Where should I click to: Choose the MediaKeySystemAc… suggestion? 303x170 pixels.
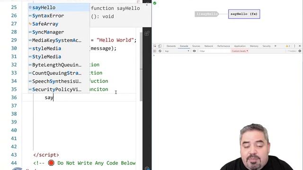(x=59, y=40)
